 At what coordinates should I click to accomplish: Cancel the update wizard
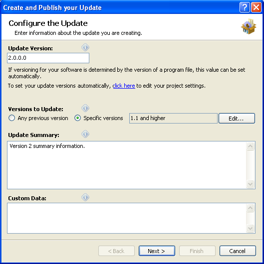click(238, 251)
